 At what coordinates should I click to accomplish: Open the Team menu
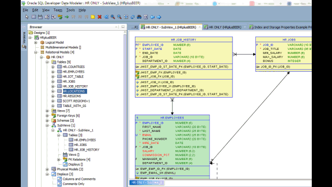coord(58,10)
